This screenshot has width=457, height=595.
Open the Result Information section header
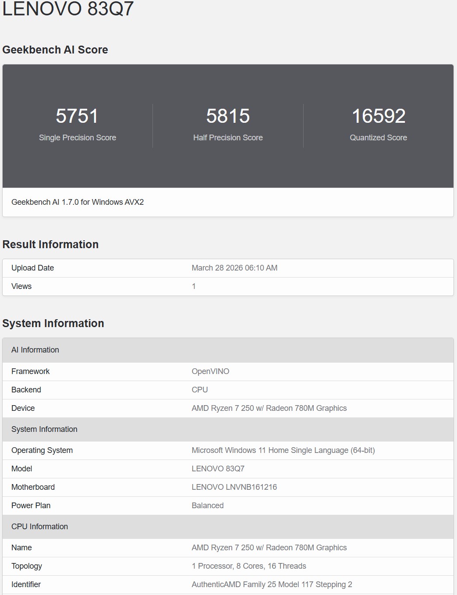[x=50, y=244]
